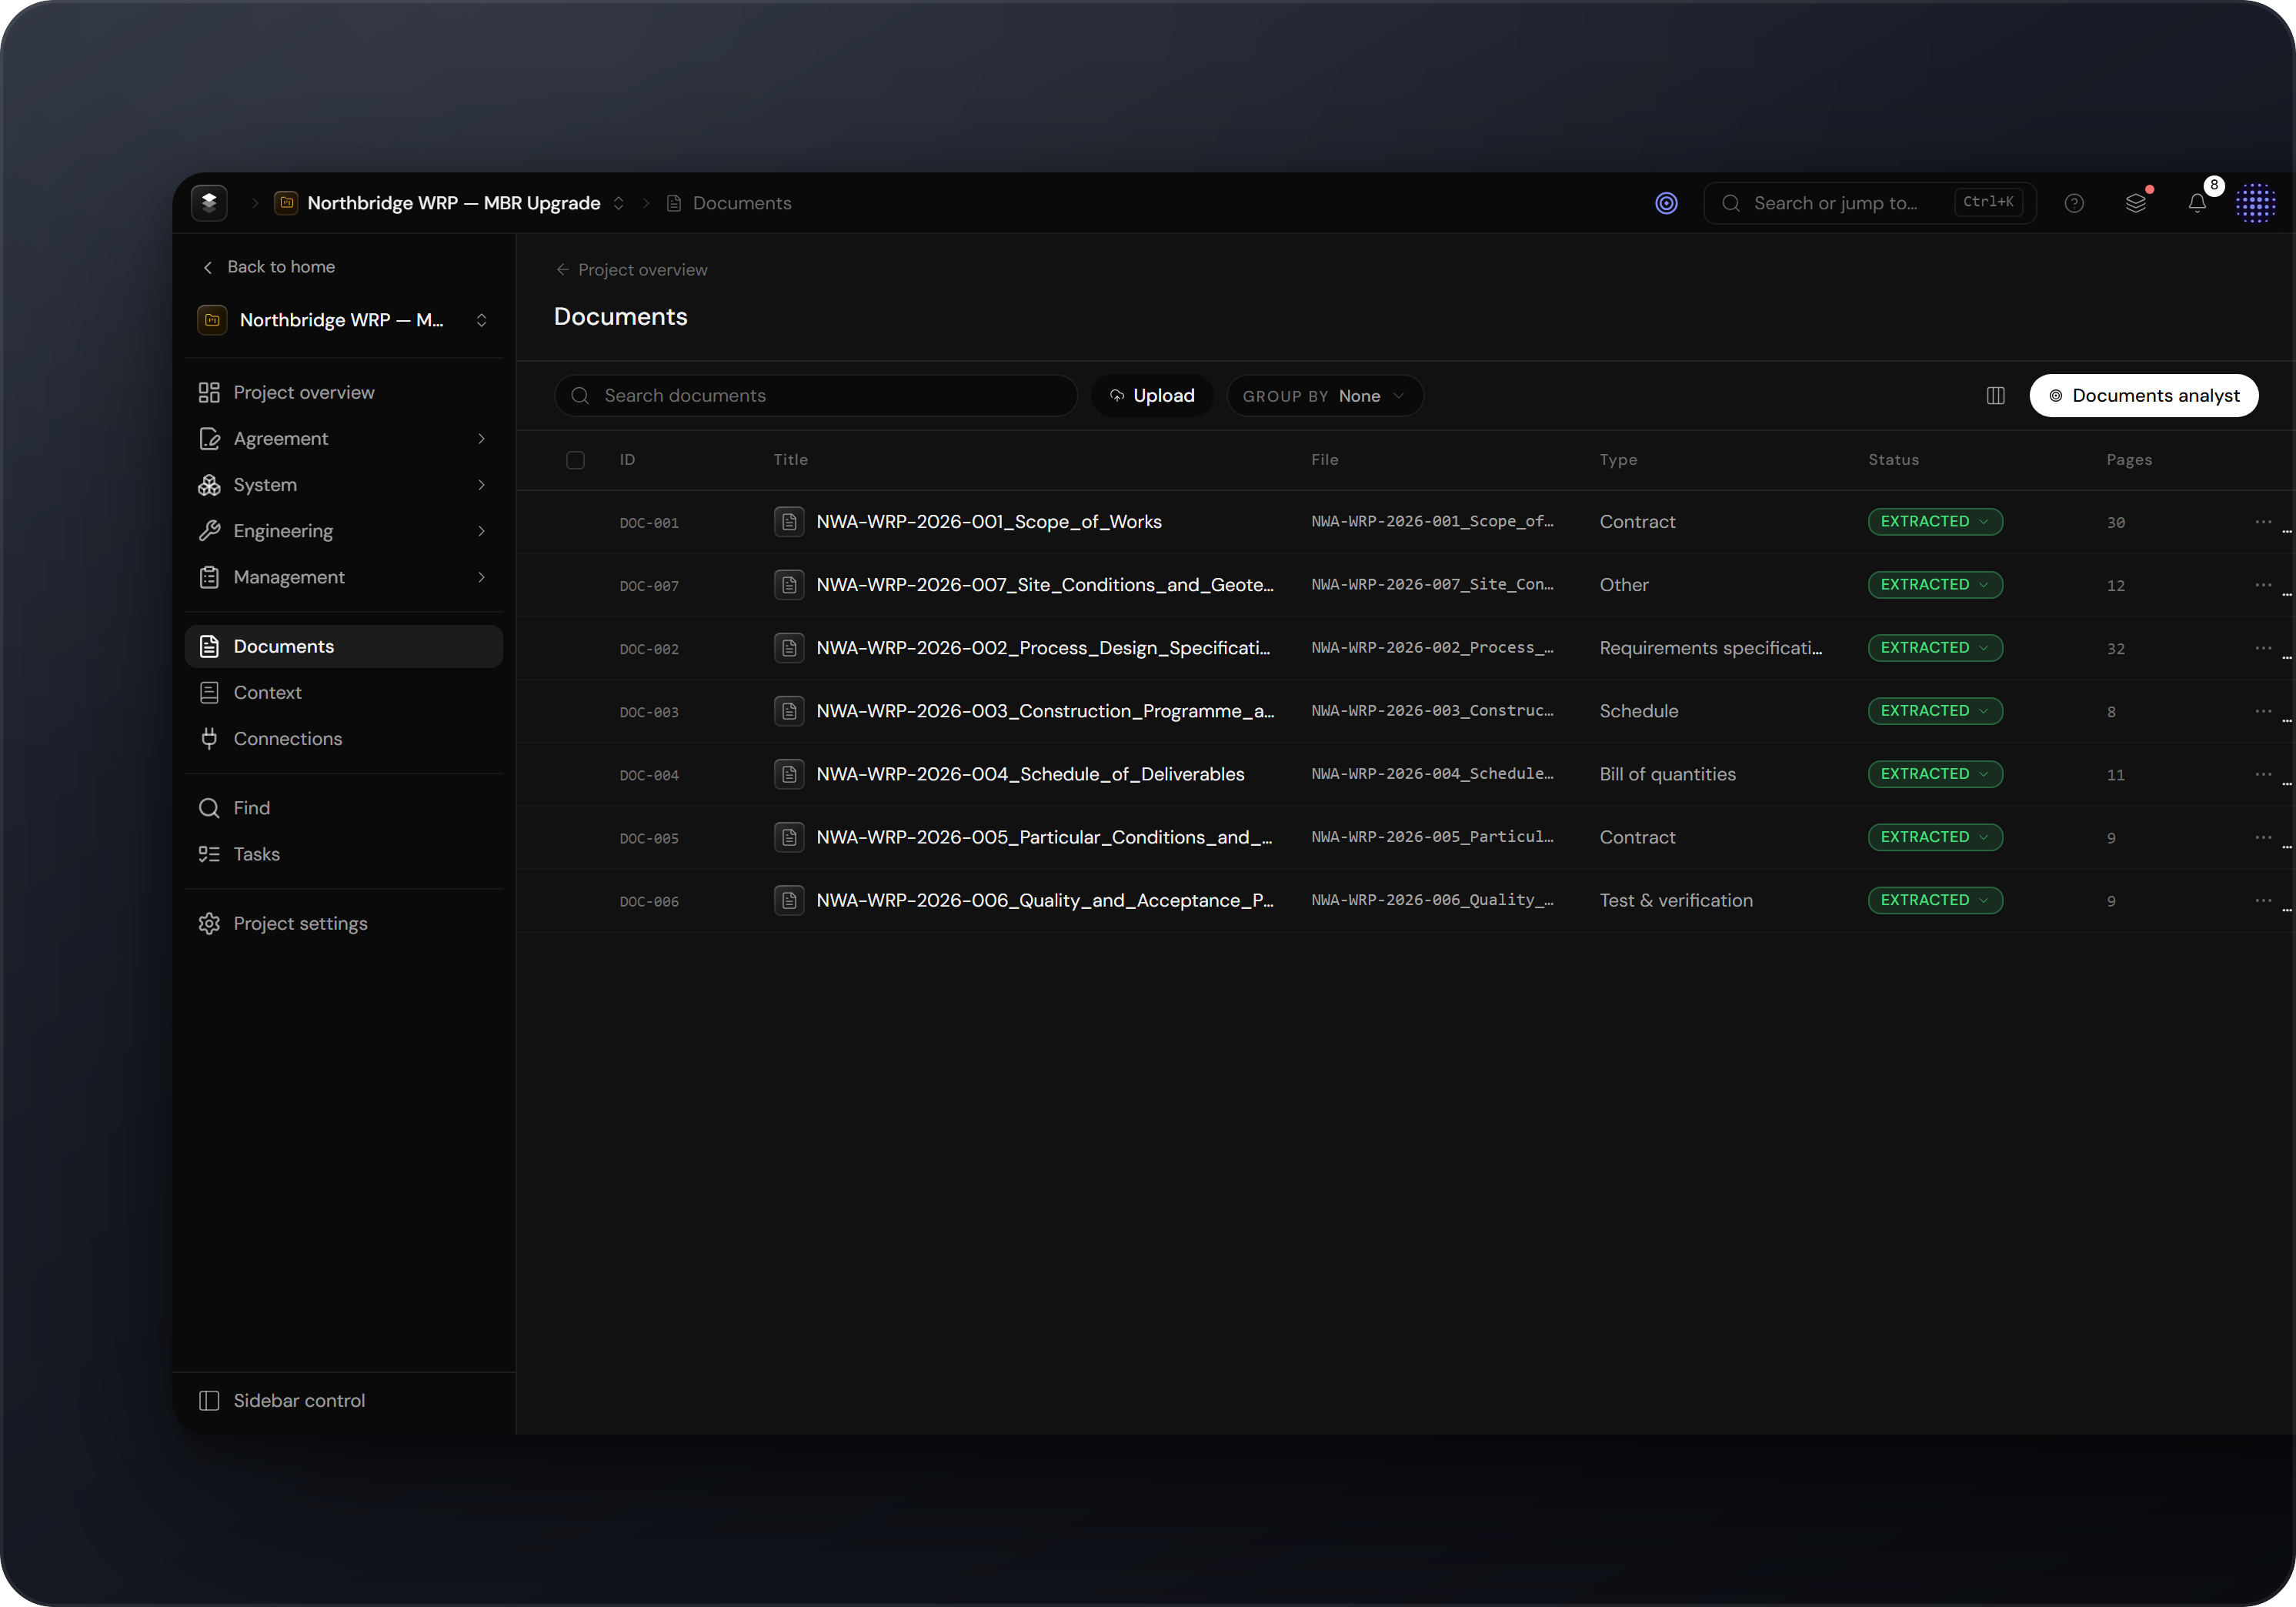
Task: Click the document icon for DOC-001 row
Action: pyautogui.click(x=789, y=522)
